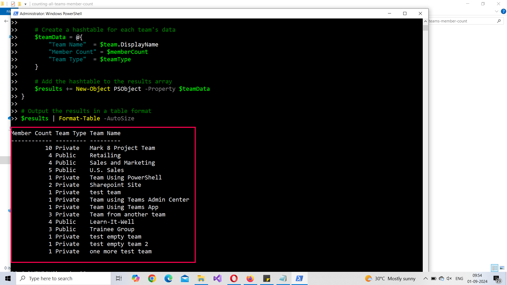
Task: Open the File tab in Explorer
Action: 8,11
